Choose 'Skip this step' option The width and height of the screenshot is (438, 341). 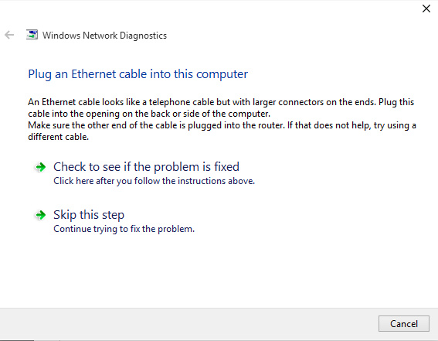pos(89,215)
